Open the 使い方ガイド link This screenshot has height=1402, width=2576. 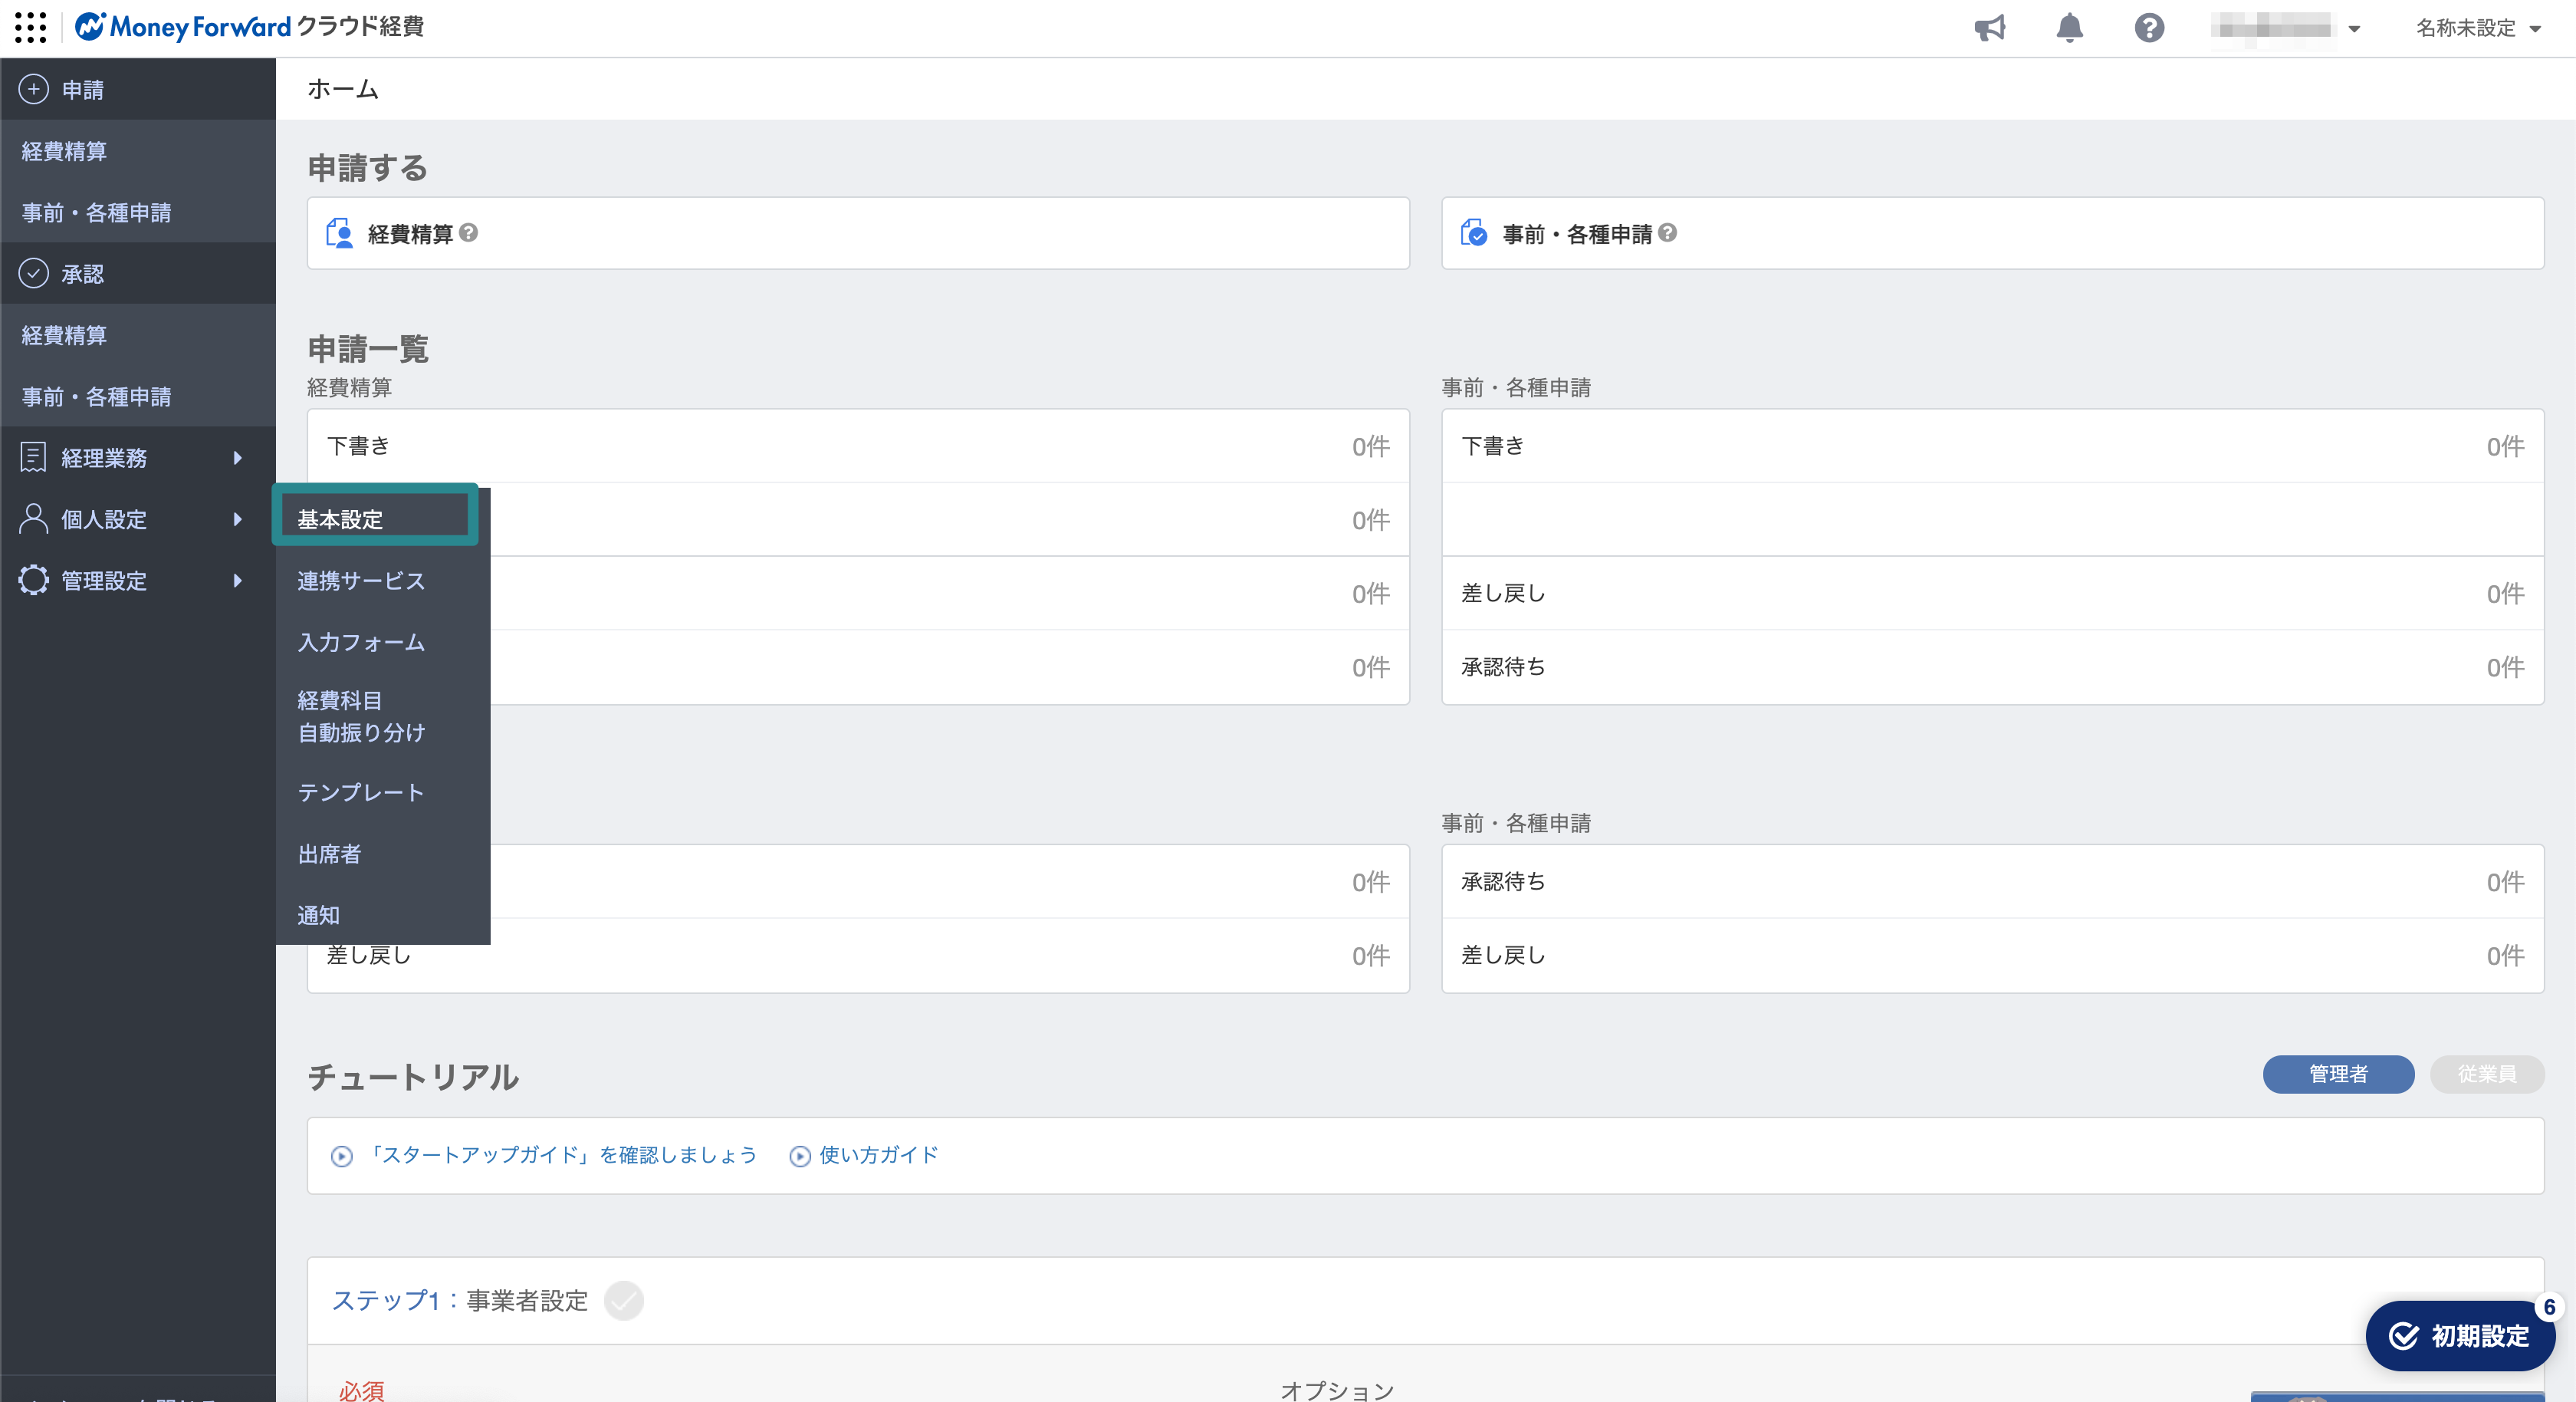coord(878,1155)
